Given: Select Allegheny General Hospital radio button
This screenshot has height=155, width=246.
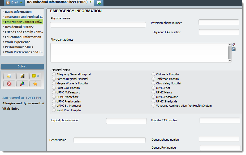Looking at the screenshot, I should tap(54, 74).
